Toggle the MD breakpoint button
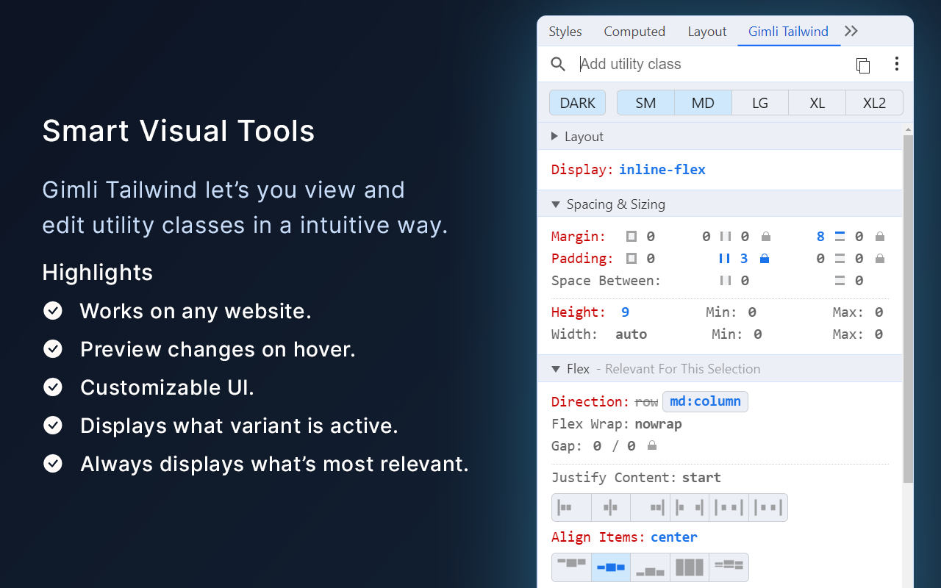Image resolution: width=941 pixels, height=588 pixels. click(x=703, y=103)
